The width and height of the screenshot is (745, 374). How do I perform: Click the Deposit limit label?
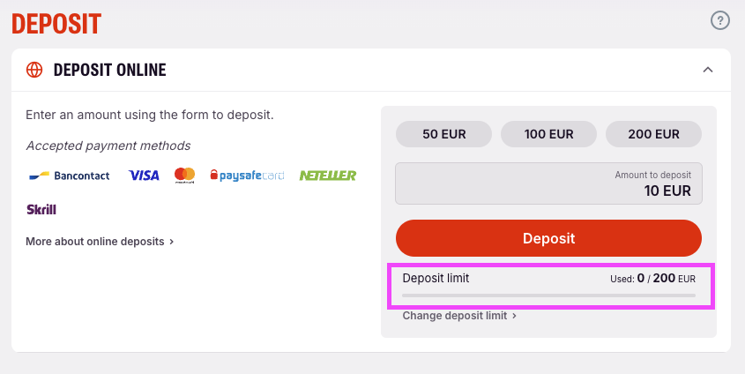click(x=436, y=278)
